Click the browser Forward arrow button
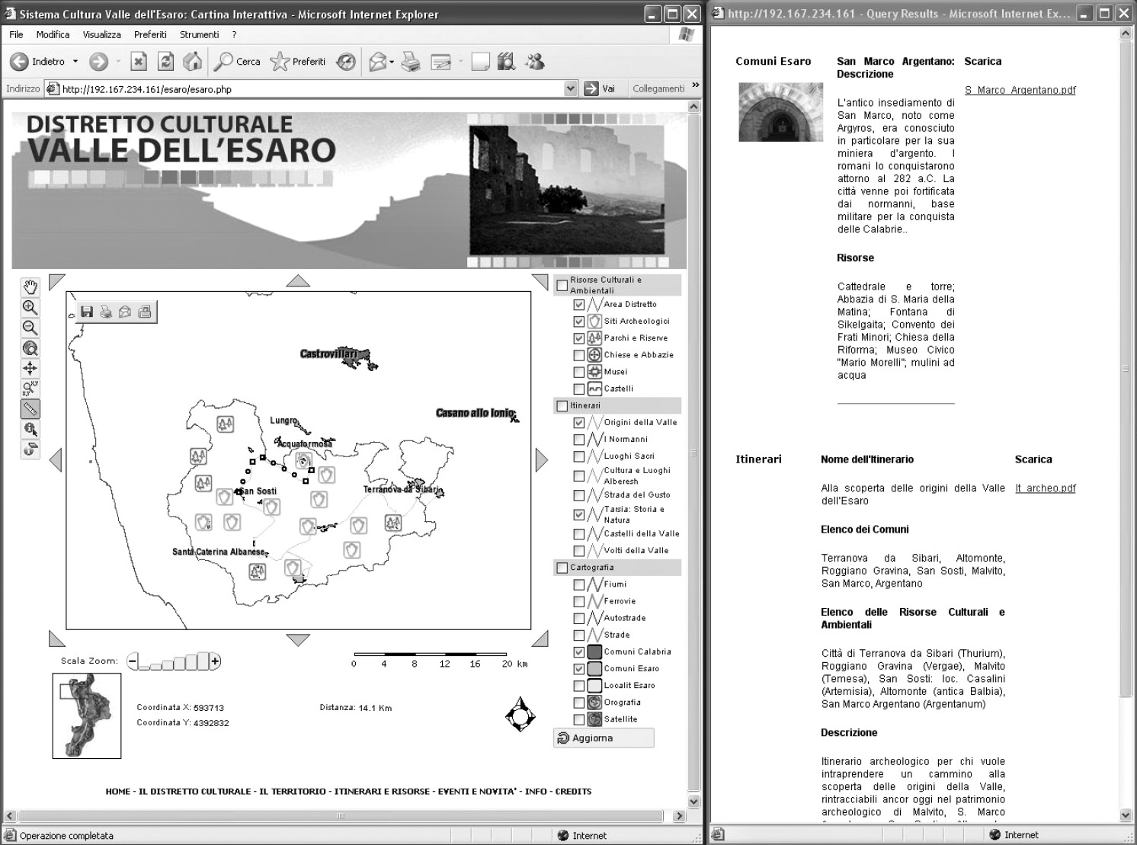Viewport: 1137px width, 845px height. coord(98,62)
